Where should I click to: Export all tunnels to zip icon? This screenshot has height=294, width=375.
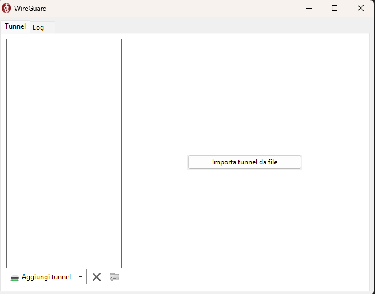coord(115,277)
